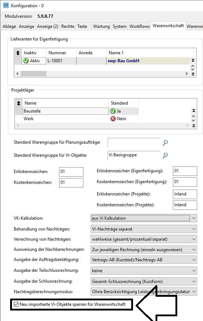
Task: Expand Behandlung von Nachträgen dropdown
Action: pos(144,229)
